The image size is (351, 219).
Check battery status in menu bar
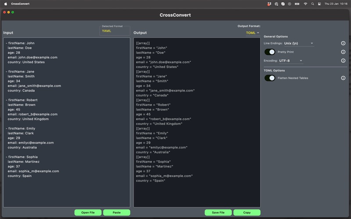(x=297, y=4)
